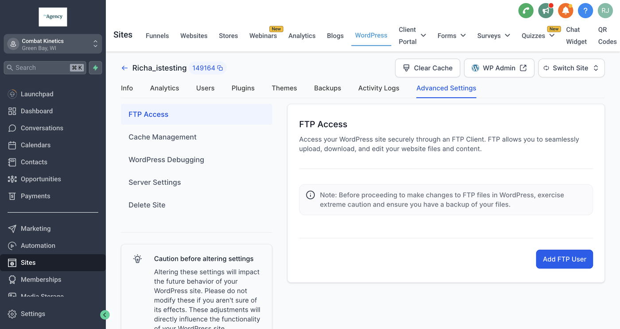Click the green lightning bolt quick actions icon
620x329 pixels.
(x=95, y=68)
